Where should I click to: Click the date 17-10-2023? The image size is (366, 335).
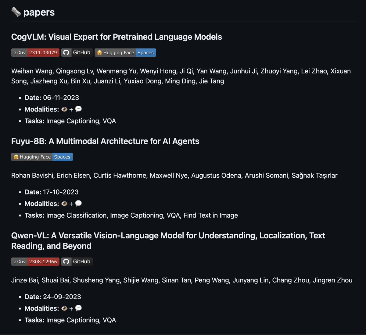click(61, 192)
